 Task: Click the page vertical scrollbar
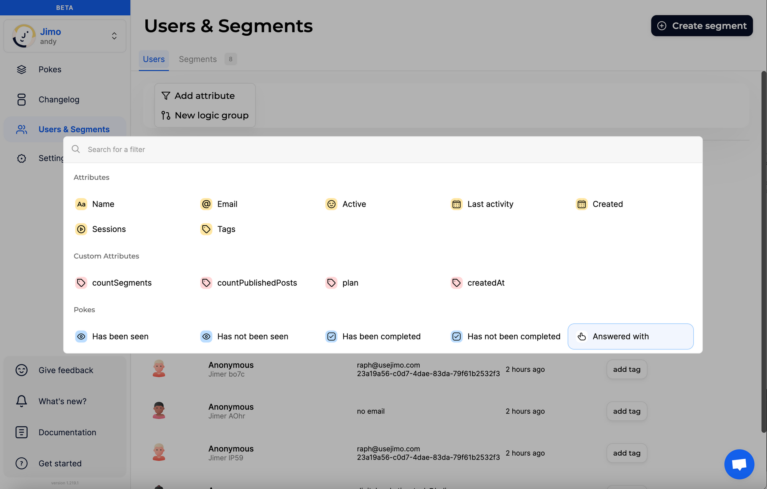763,249
